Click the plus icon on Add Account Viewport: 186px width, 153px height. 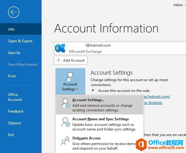(59, 60)
